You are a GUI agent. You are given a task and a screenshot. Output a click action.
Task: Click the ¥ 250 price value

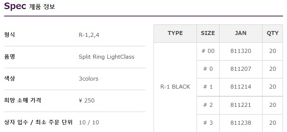pos(86,101)
